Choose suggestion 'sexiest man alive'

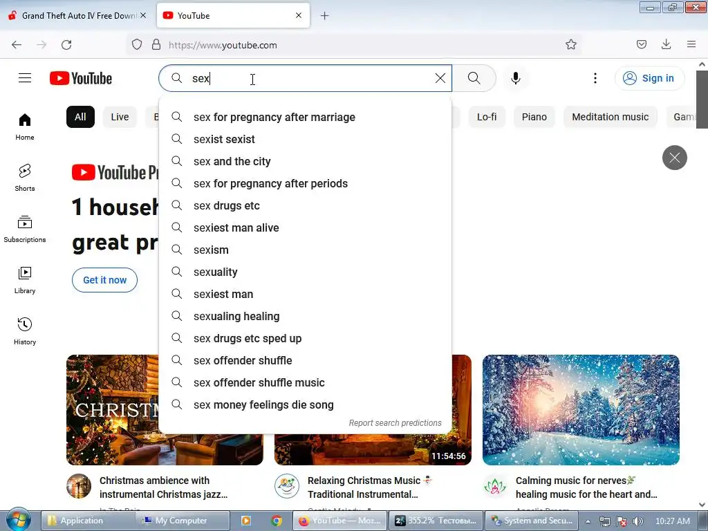click(x=305, y=227)
